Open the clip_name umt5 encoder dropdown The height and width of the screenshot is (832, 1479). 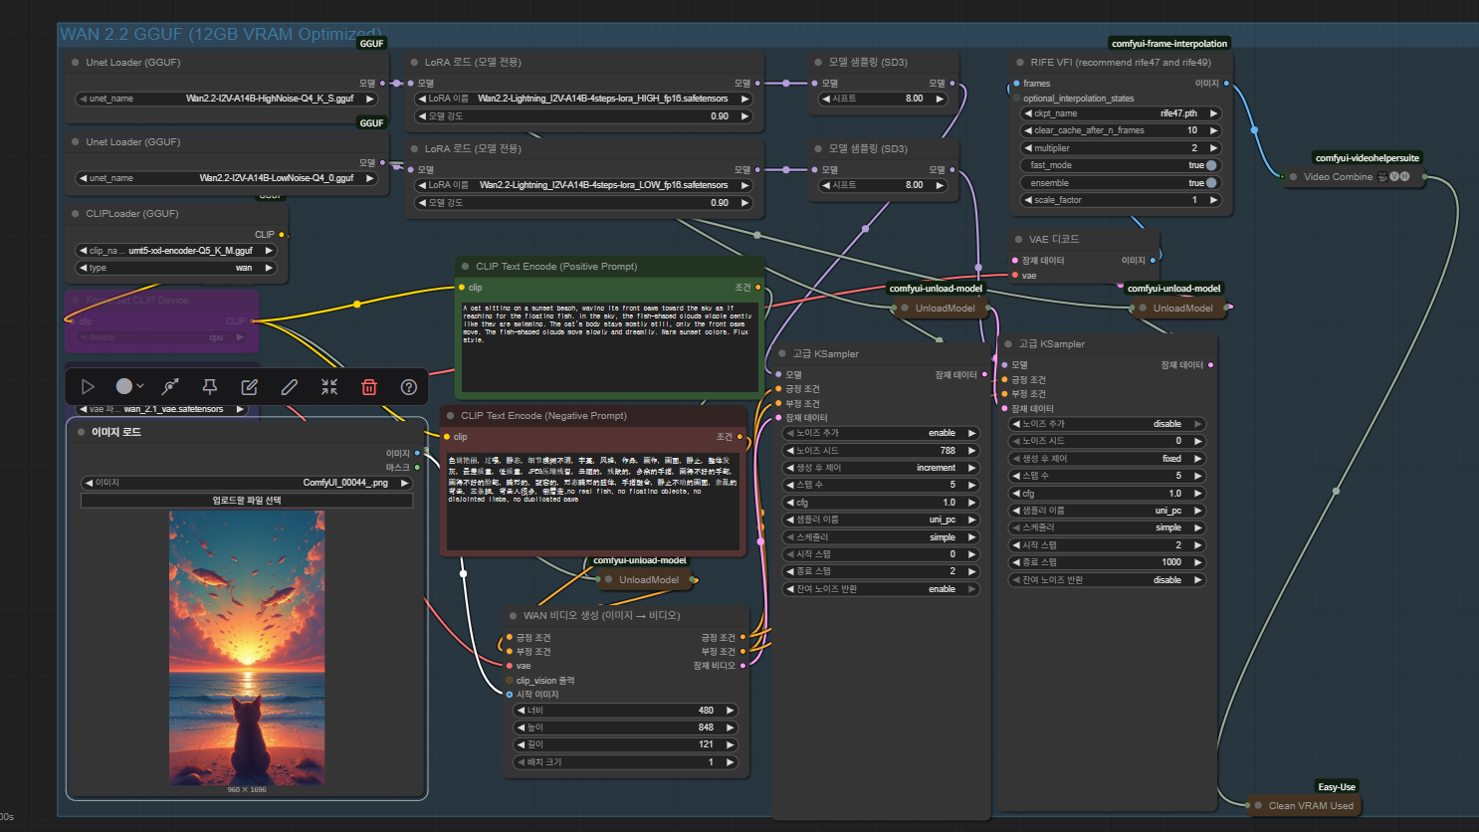coord(176,251)
